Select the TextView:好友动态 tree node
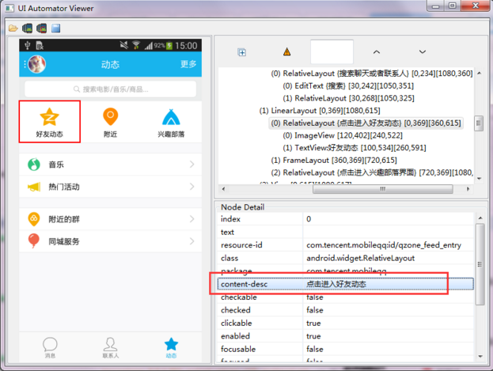This screenshot has width=493, height=371. (x=355, y=148)
